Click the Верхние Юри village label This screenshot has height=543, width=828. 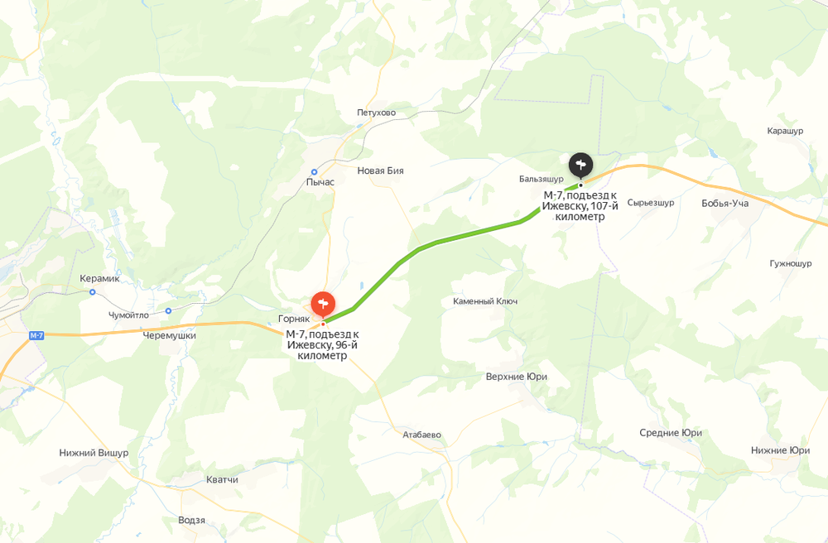point(517,377)
